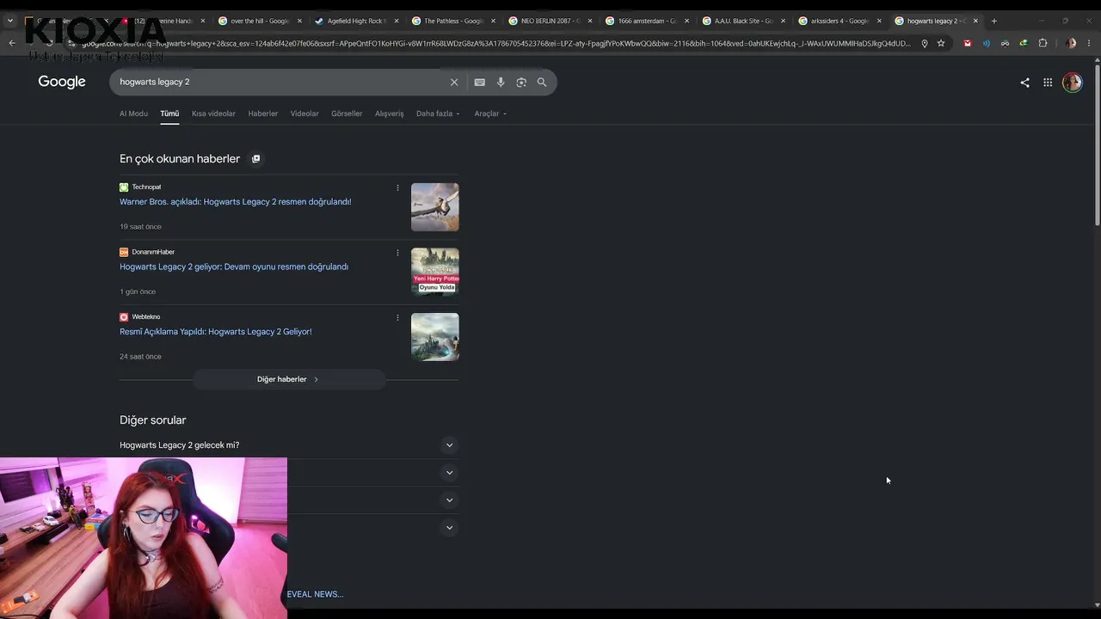Open the three-dot menu for the Technopat article

pos(397,187)
